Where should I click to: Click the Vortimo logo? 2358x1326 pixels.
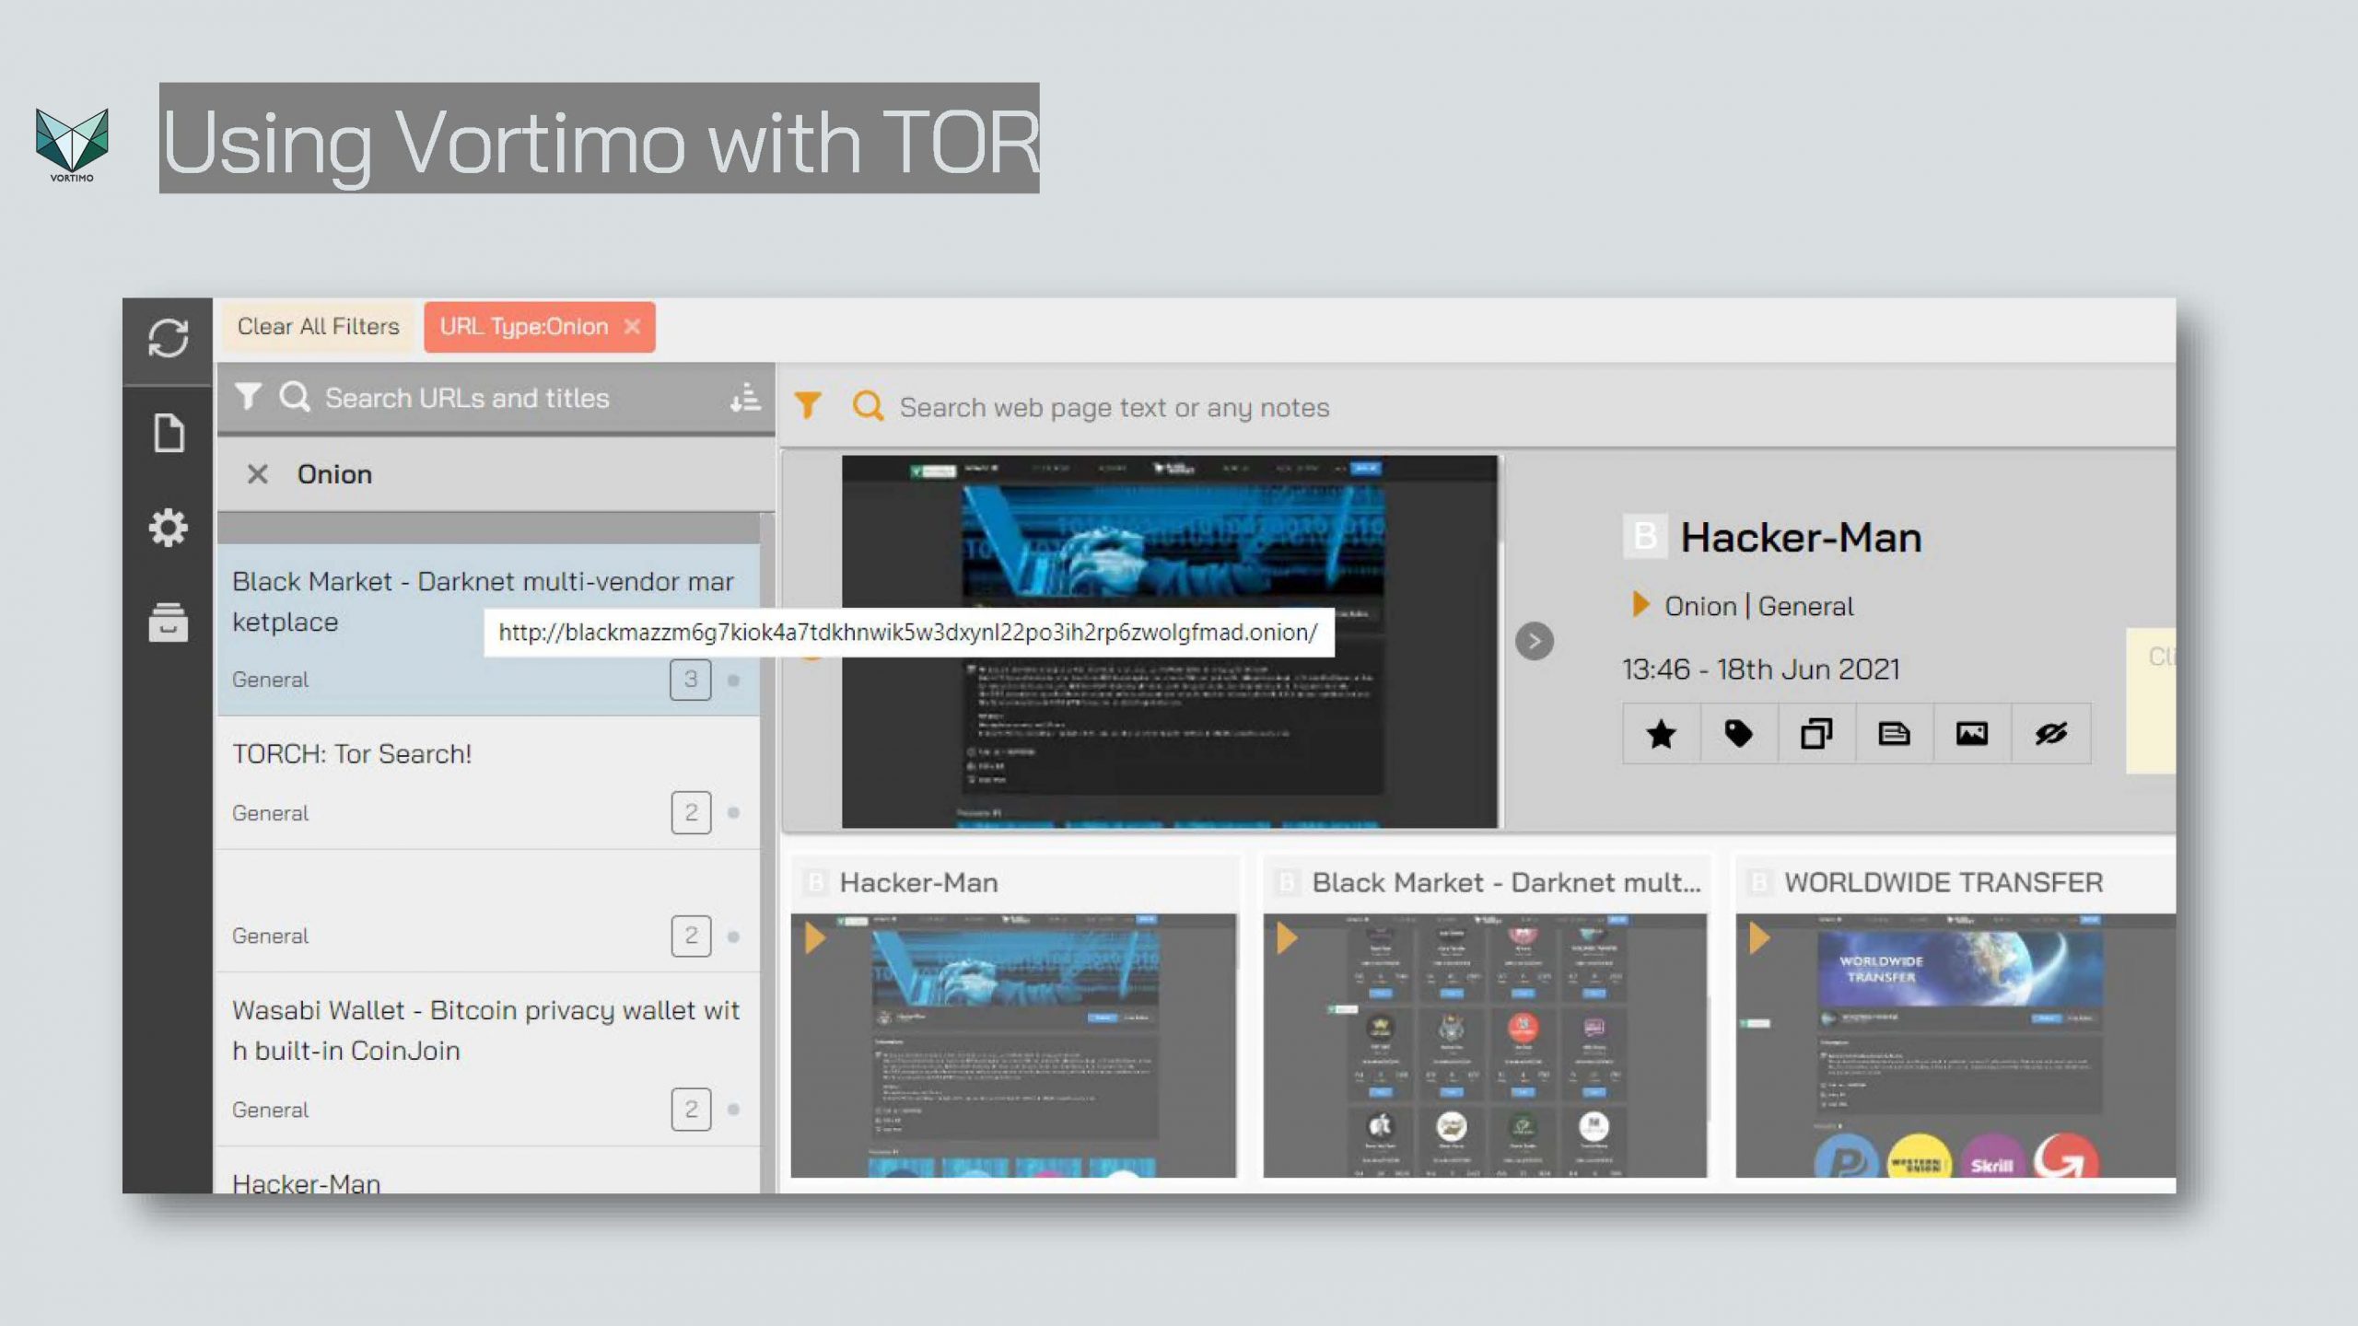click(x=72, y=145)
